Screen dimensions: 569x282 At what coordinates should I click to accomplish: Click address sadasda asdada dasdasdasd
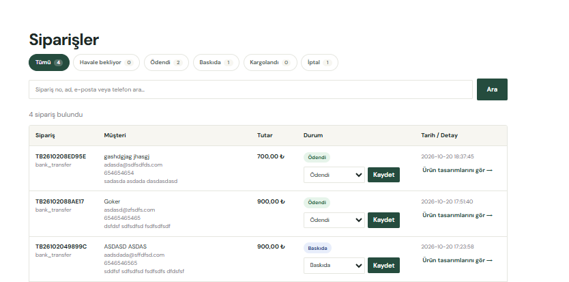(x=141, y=181)
